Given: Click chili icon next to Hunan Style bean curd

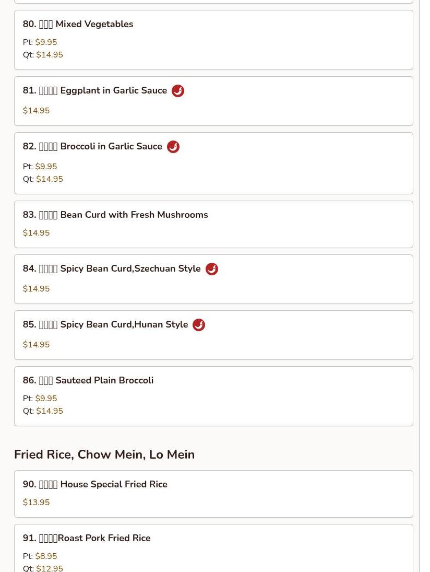Looking at the screenshot, I should click(x=199, y=325).
